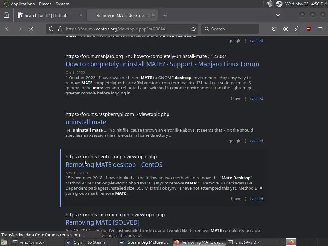Open the Manjaro forum uninstall MATE link

click(162, 64)
